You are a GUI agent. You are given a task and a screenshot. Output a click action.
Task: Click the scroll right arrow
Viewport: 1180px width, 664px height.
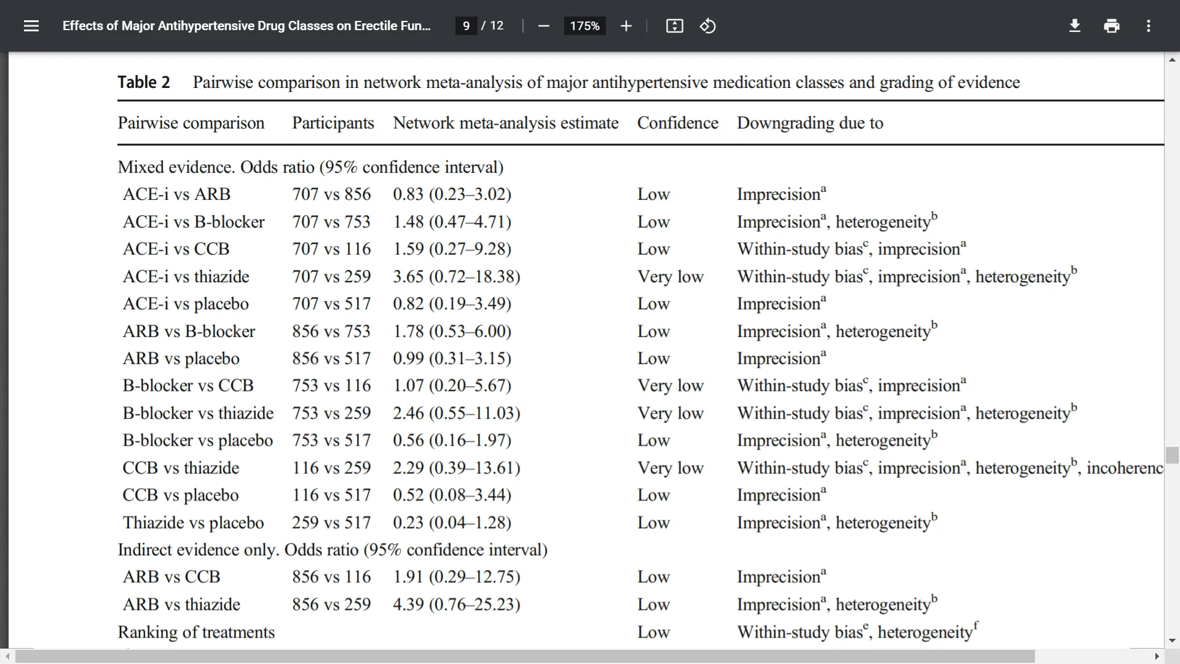1157,657
